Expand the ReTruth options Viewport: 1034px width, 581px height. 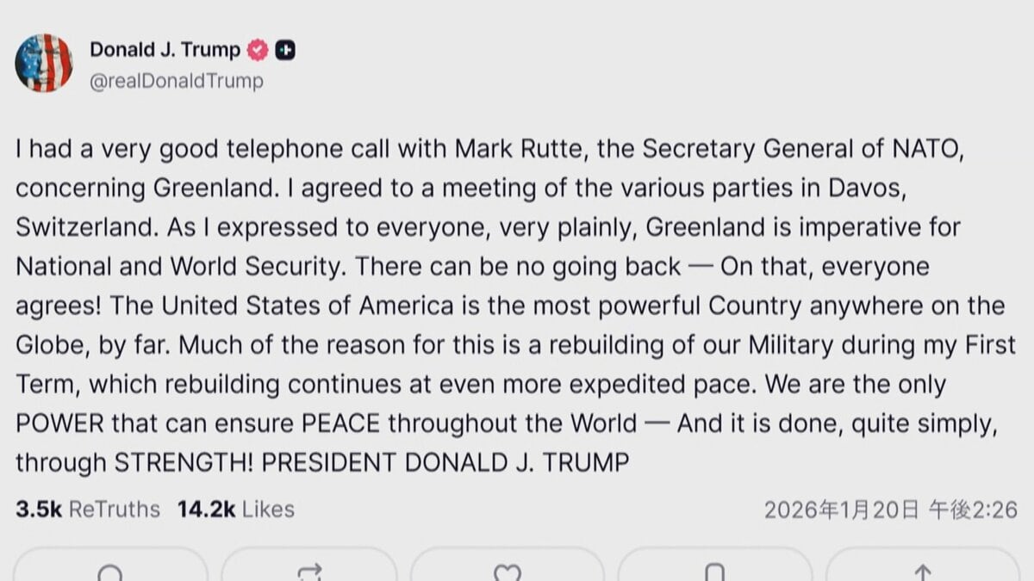coord(311,570)
